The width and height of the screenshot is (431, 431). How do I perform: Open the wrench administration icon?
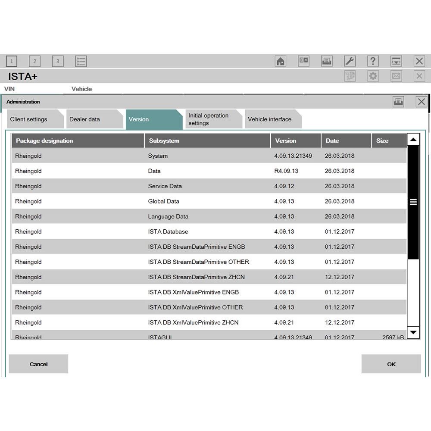coord(350,61)
